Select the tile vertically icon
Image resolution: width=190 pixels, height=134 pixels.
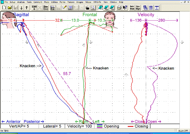pyautogui.click(x=157, y=8)
